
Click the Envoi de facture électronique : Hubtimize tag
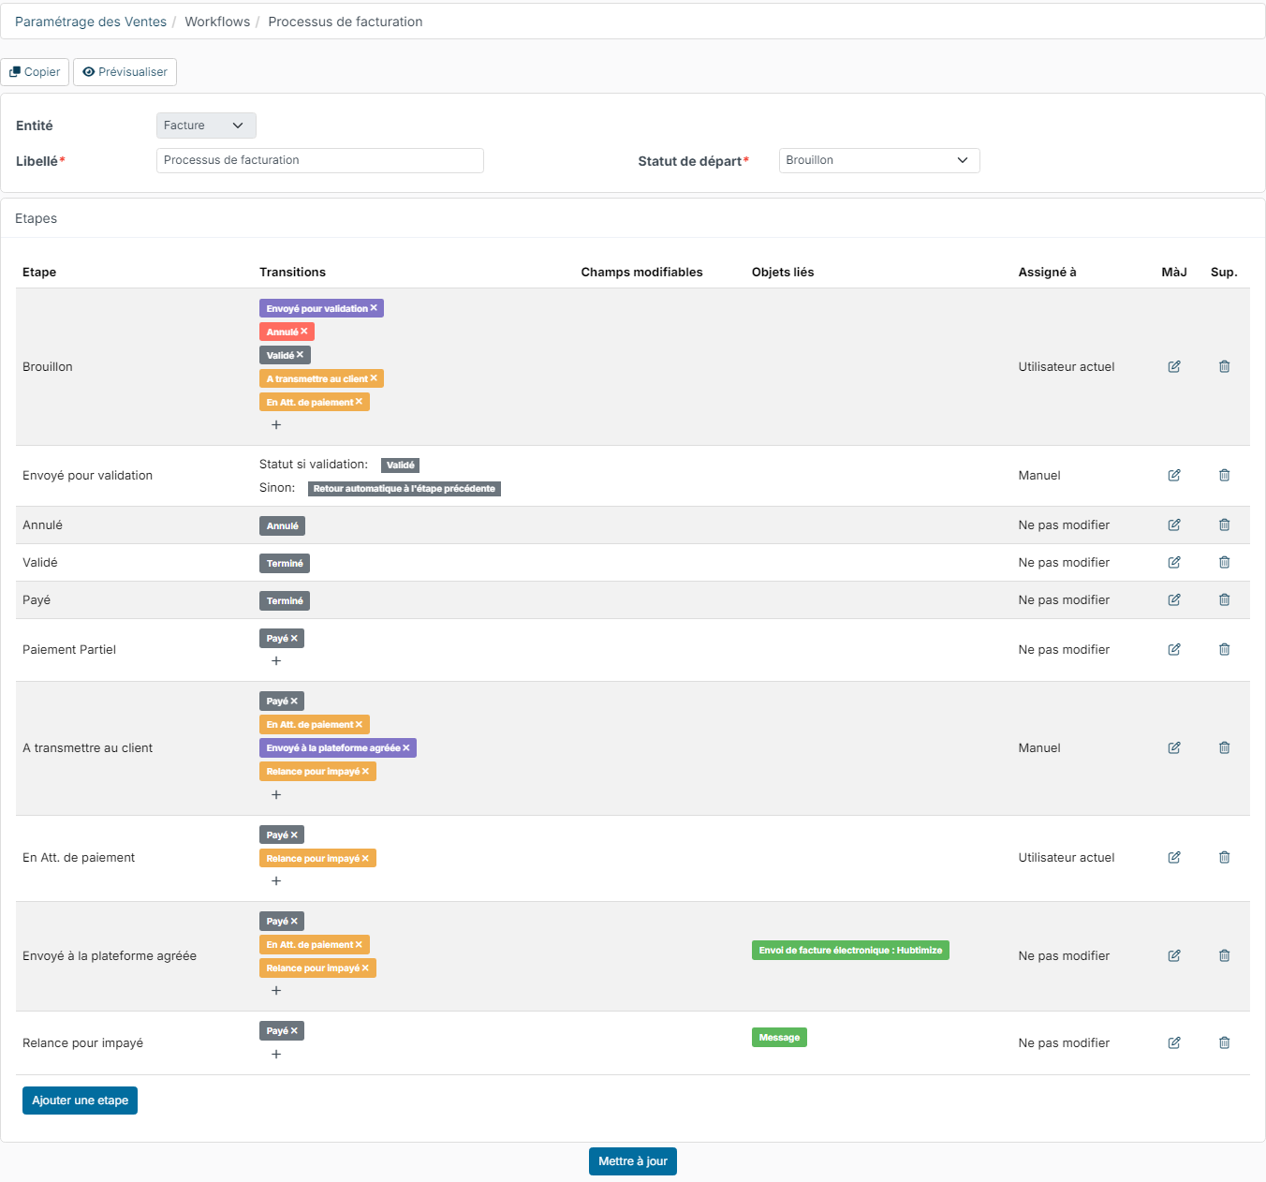(850, 951)
